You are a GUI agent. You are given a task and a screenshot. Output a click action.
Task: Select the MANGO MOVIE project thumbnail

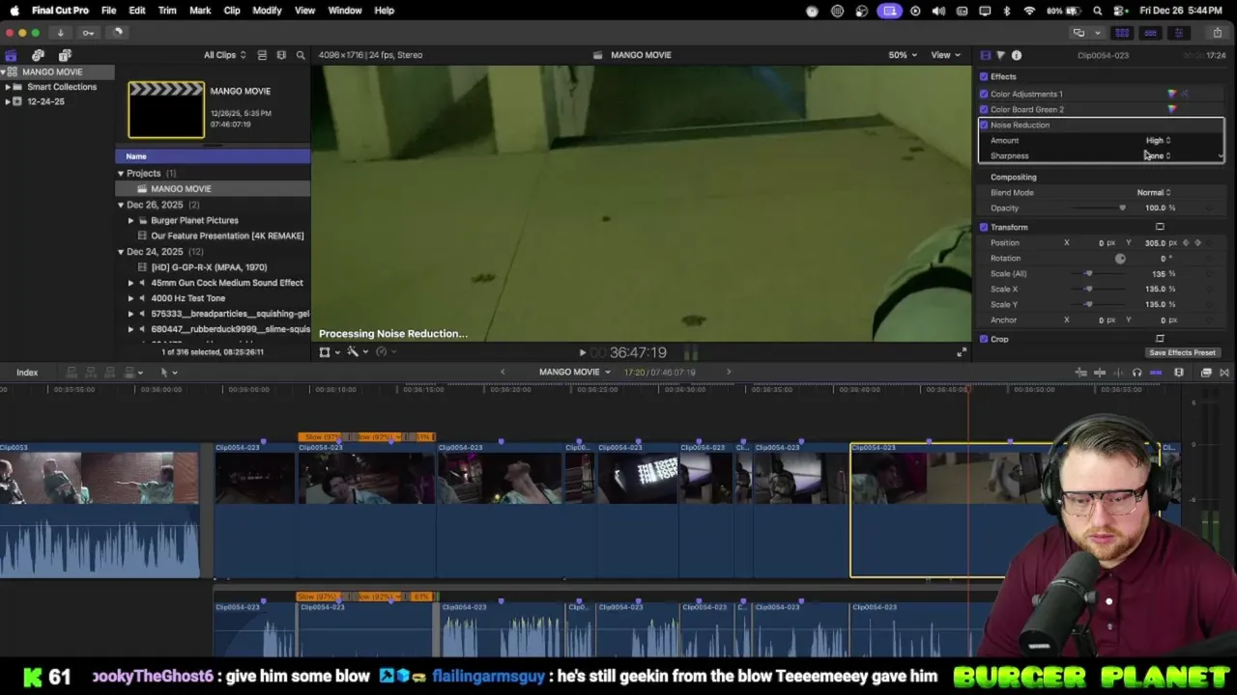click(166, 109)
